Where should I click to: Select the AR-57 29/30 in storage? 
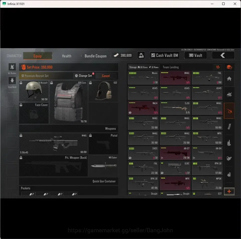(175, 153)
